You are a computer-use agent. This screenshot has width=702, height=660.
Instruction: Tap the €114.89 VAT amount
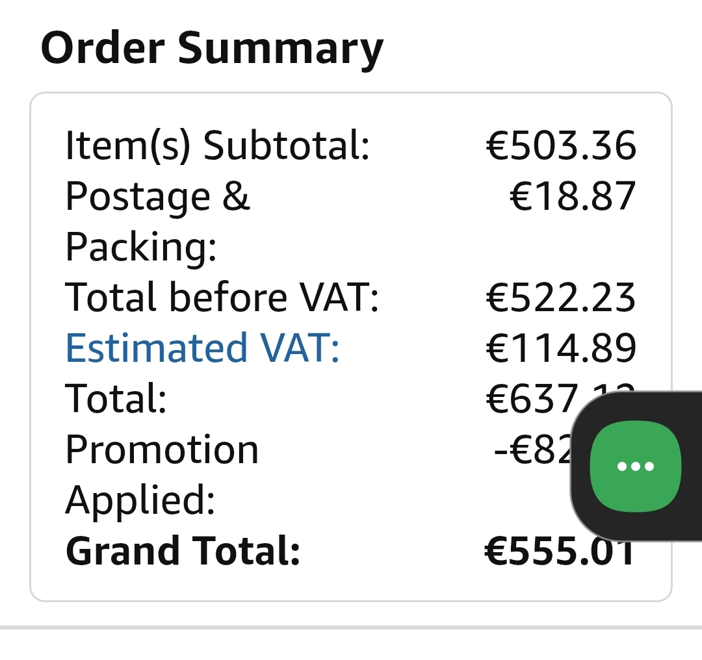click(x=561, y=348)
